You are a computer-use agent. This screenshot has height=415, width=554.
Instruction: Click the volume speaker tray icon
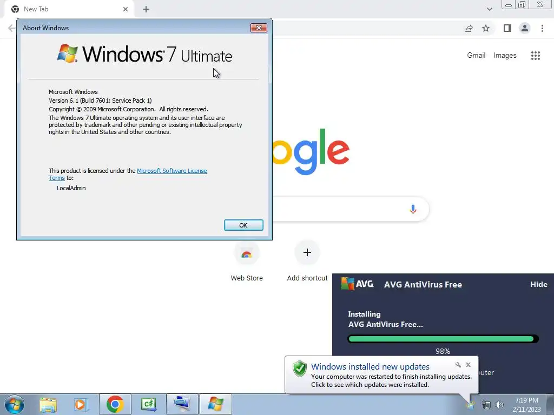[x=499, y=405]
